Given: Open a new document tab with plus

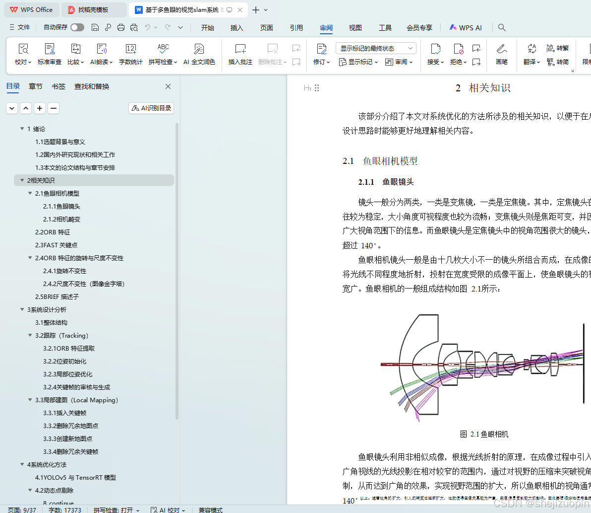Looking at the screenshot, I should [x=255, y=10].
